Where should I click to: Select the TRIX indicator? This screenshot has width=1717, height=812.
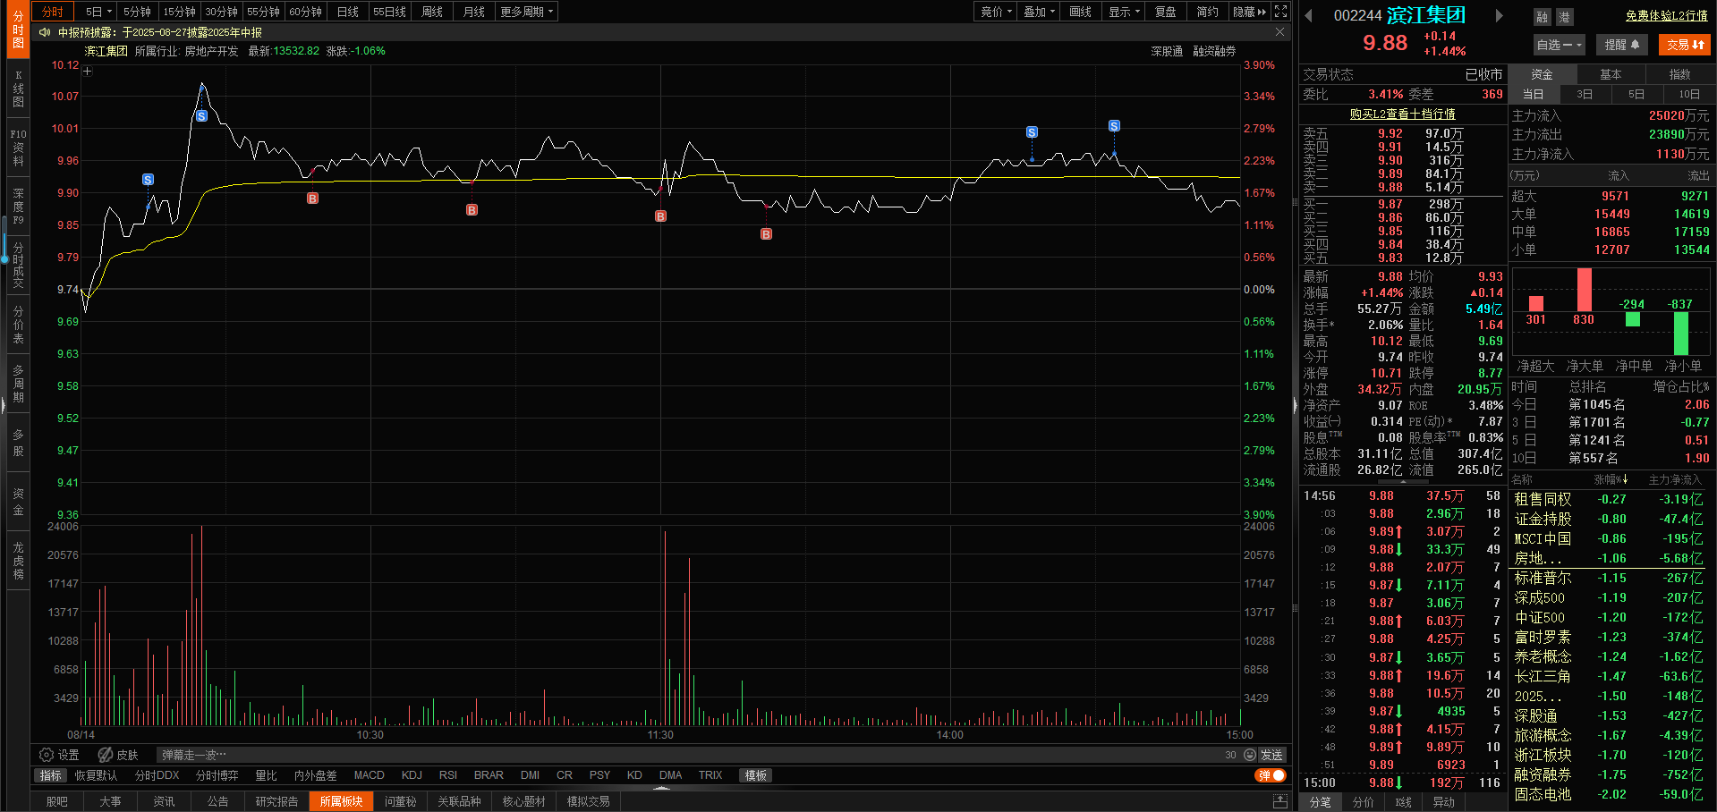[x=710, y=775]
